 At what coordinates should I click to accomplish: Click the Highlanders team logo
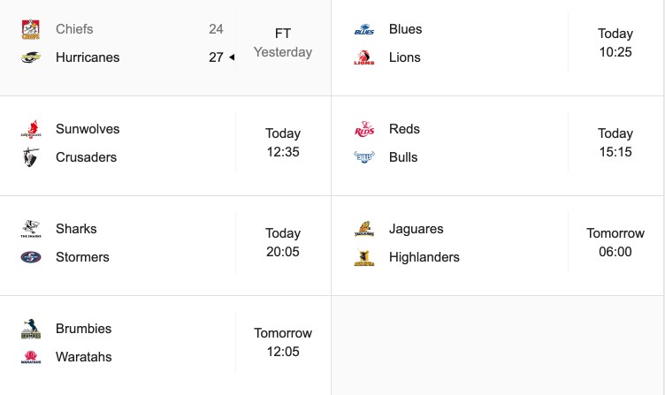pos(364,257)
